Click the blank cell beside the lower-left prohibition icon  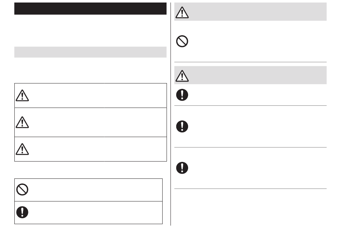click(96, 190)
